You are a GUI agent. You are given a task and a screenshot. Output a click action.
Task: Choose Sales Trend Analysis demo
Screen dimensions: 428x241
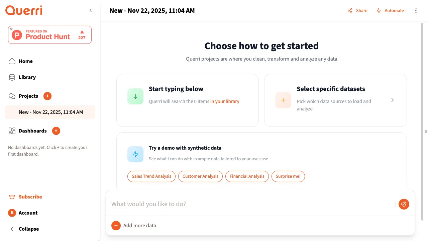coord(151,176)
